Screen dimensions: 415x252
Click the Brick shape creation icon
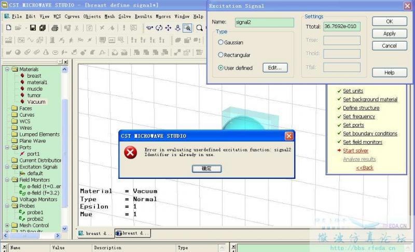(x=8, y=52)
